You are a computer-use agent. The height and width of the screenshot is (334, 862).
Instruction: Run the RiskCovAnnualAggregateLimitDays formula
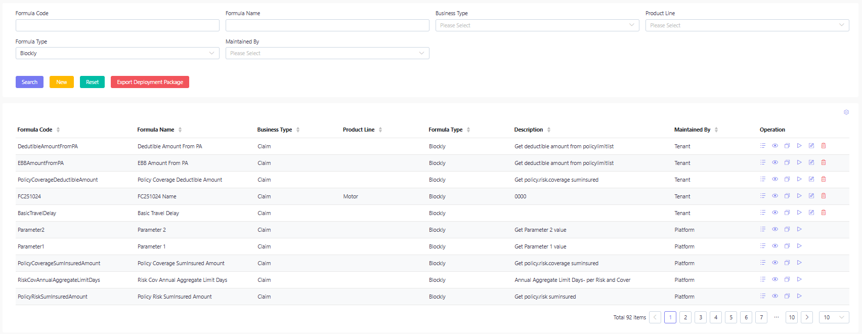coord(799,279)
